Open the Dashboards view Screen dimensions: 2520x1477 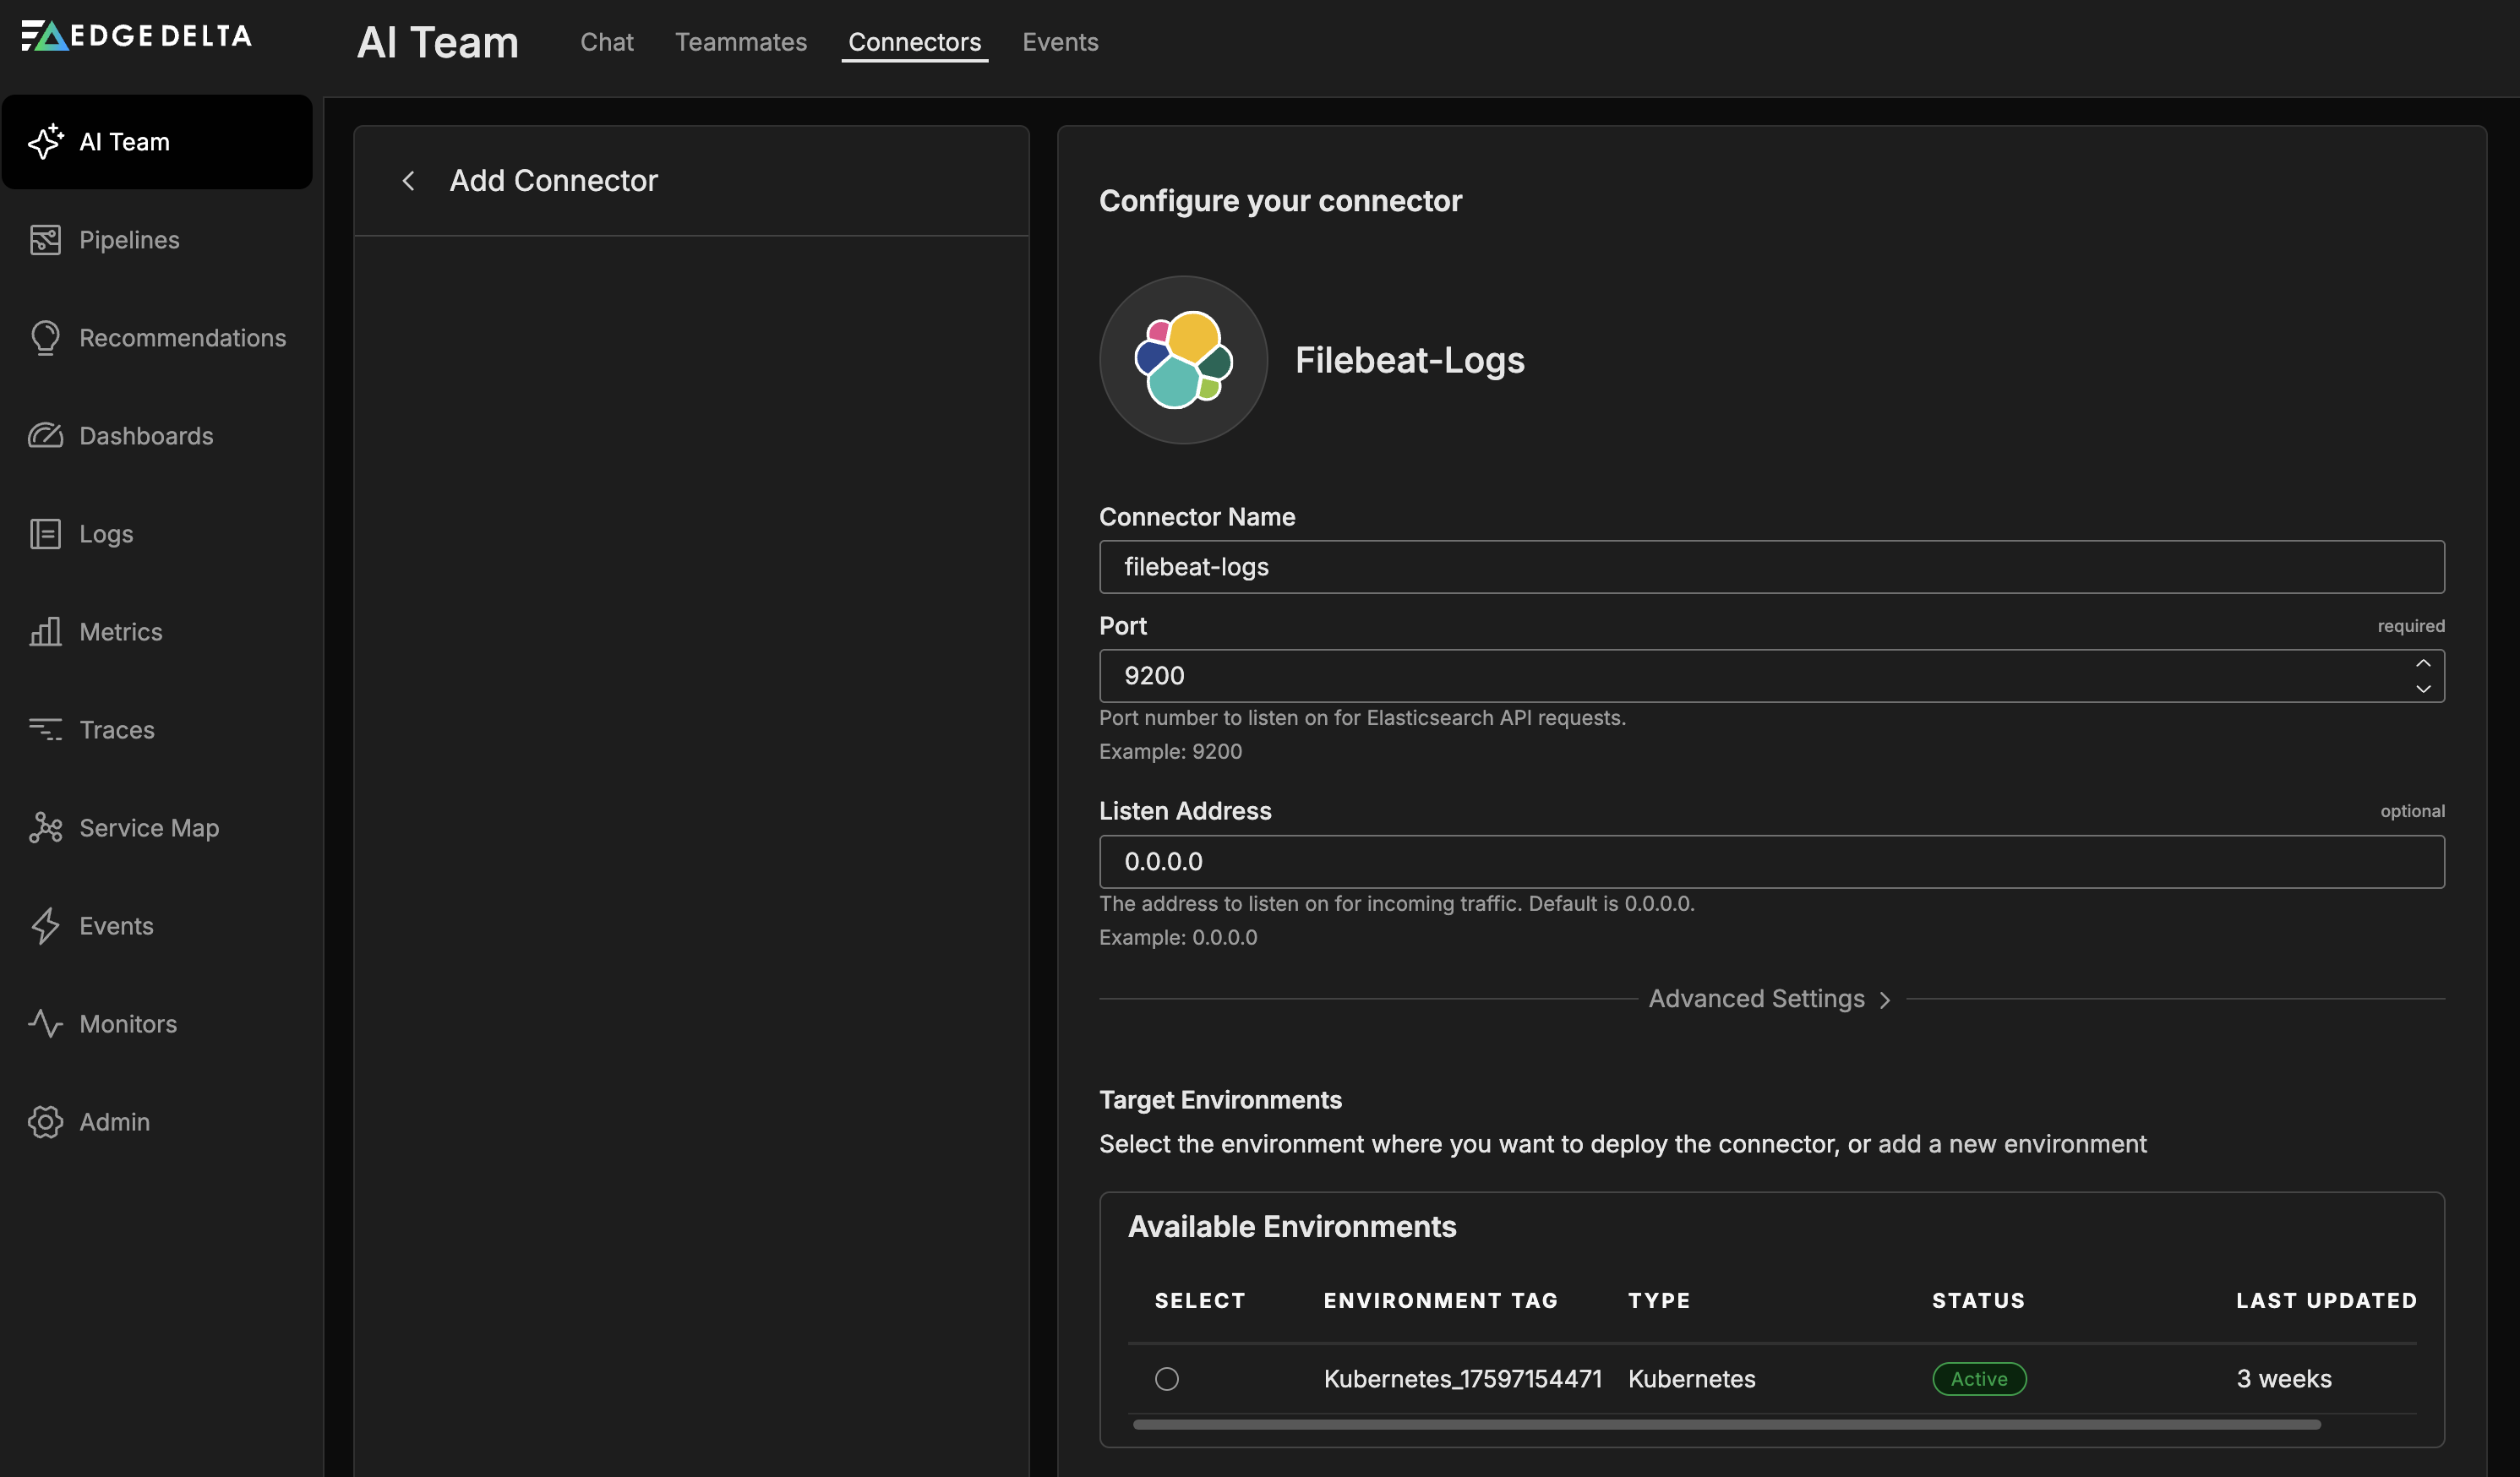pos(145,435)
